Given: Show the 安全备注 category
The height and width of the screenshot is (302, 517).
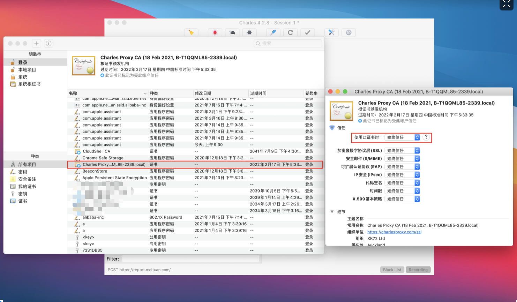Looking at the screenshot, I should (x=35, y=179).
